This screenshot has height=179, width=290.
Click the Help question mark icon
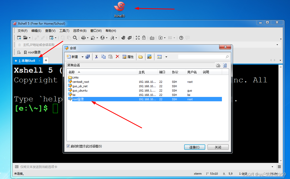pos(181,38)
